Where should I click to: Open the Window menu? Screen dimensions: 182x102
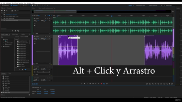(29, 3)
